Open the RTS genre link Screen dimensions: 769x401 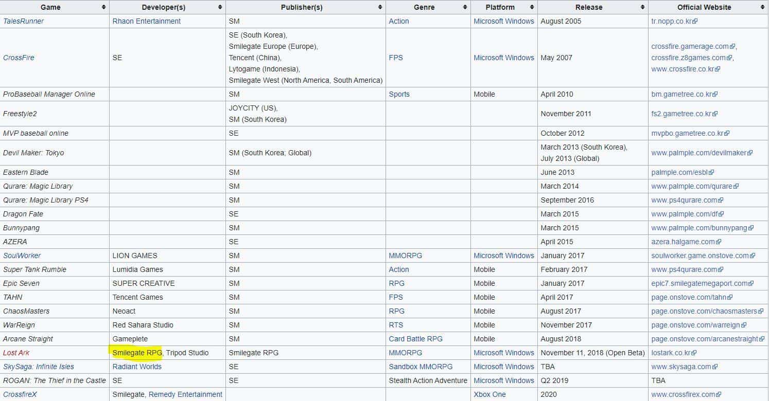coord(396,325)
